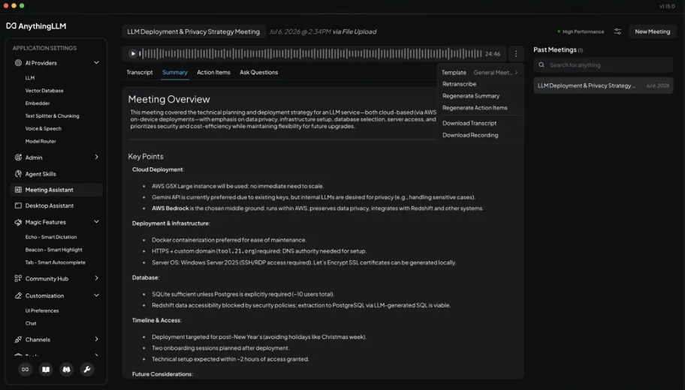
Task: Open Vector Database settings
Action: click(44, 90)
